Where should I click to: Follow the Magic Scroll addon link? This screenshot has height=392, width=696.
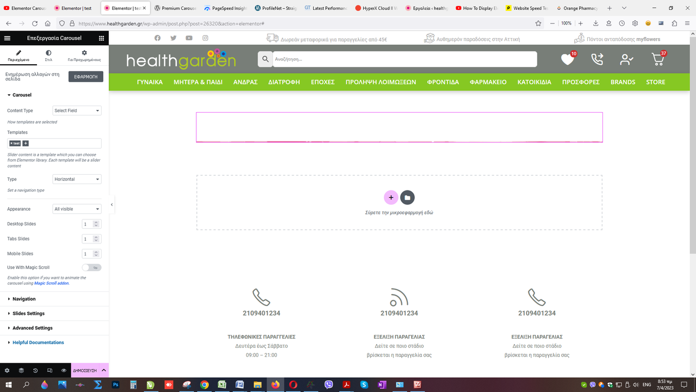52,283
